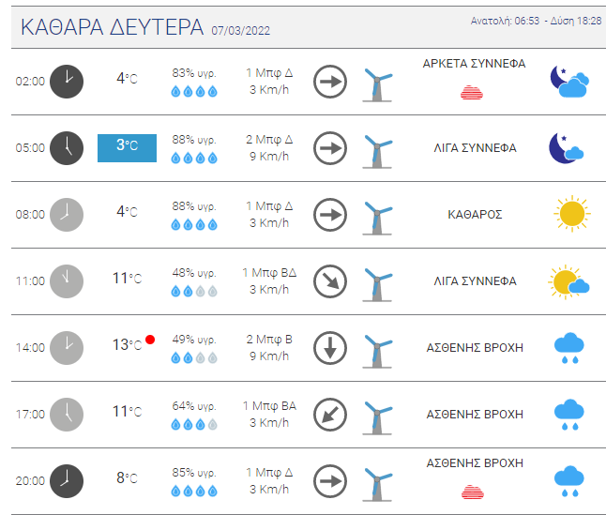Click the southwest wind arrow at 17:00

[x=329, y=414]
